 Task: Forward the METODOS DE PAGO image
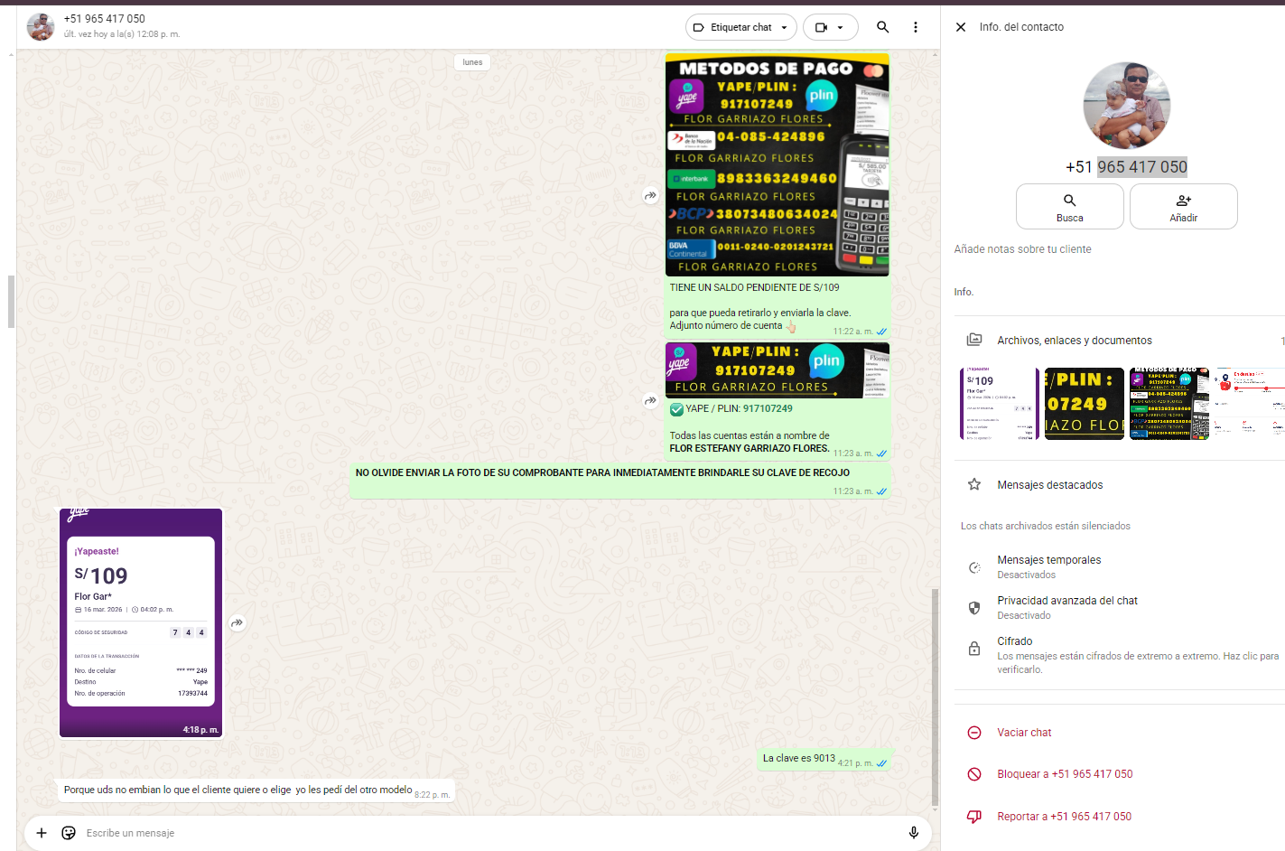click(650, 195)
